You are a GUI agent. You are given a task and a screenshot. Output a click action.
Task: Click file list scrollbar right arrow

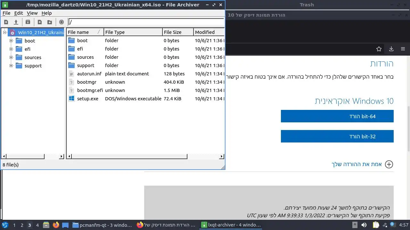(x=222, y=157)
